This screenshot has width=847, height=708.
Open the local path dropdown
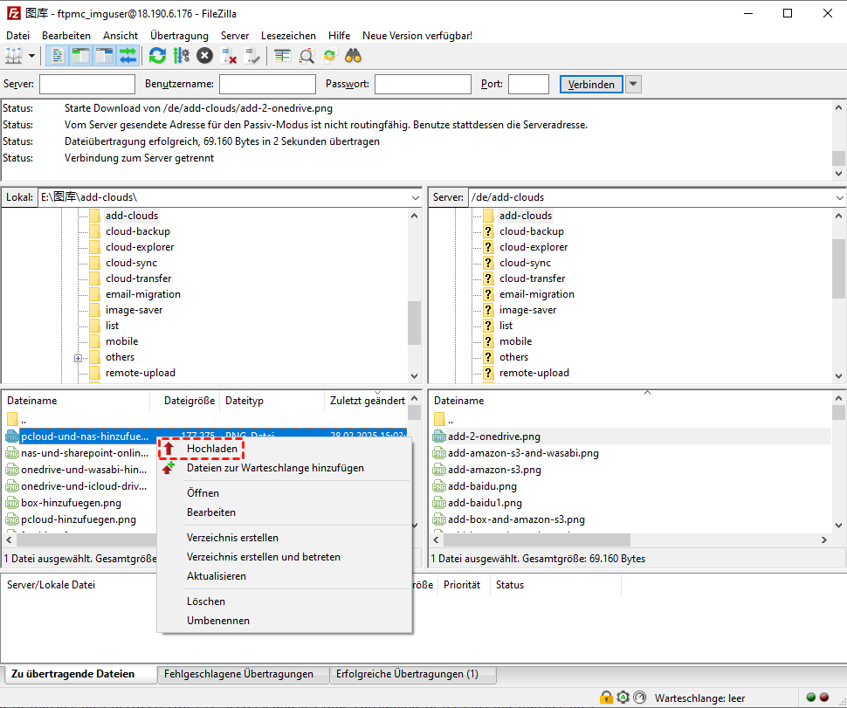[415, 198]
